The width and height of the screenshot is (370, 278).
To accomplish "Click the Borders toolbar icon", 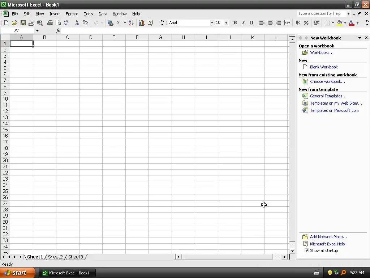I will (327, 23).
